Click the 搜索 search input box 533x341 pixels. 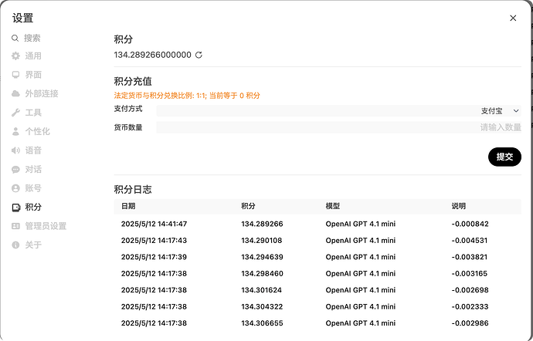tap(54, 38)
